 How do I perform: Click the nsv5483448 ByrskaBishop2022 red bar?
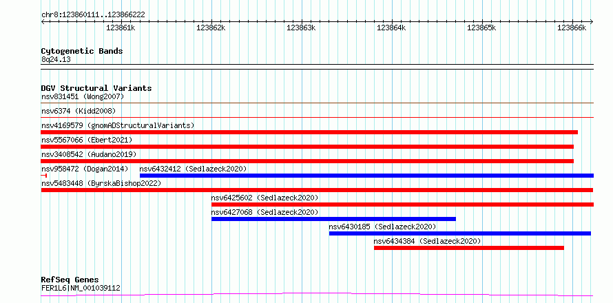[317, 190]
